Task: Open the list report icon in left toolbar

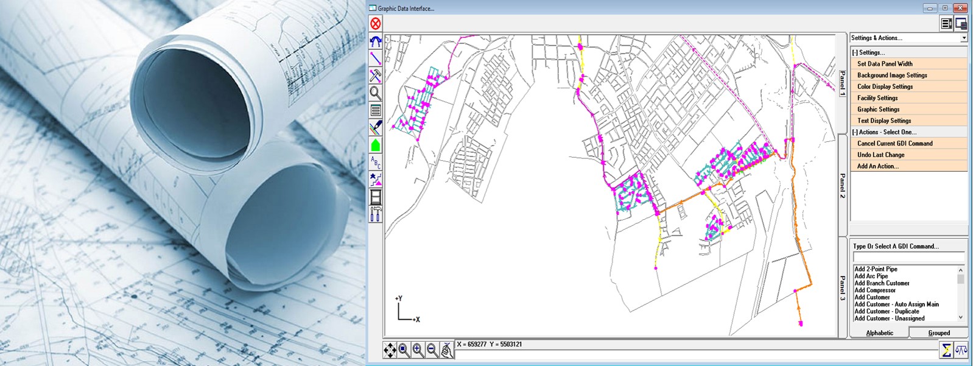Action: (x=376, y=110)
